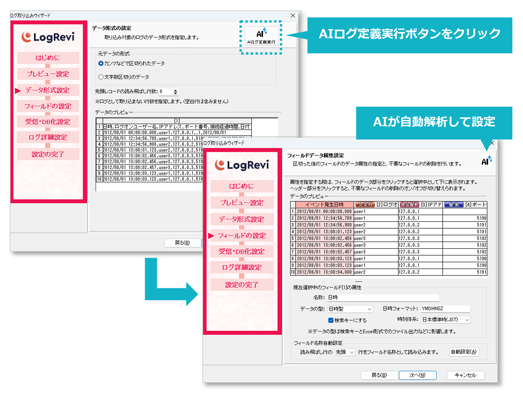Click the 先頭レコードの読み飛ばし行数 spinner
Screen dimensions: 523x398
(176, 92)
